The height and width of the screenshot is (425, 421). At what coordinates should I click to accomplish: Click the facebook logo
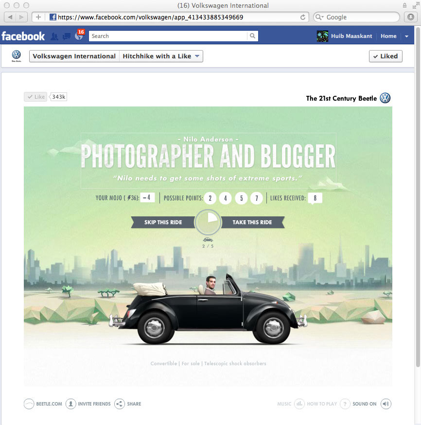(23, 36)
